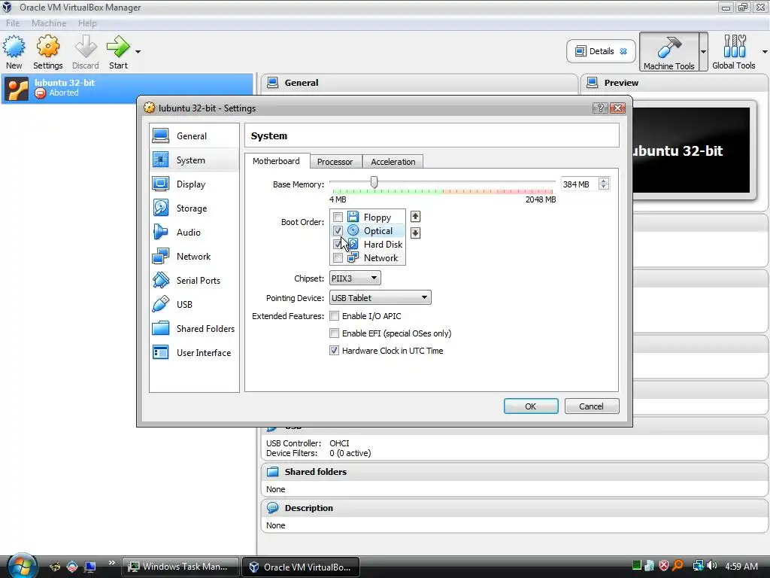The image size is (770, 578).
Task: Increase base memory with spinner up arrow
Action: click(x=604, y=181)
